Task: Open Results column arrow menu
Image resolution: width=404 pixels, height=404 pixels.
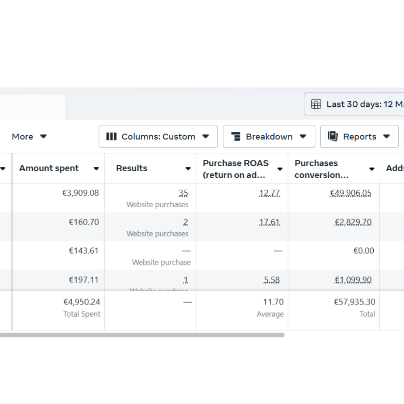Action: [x=188, y=169]
